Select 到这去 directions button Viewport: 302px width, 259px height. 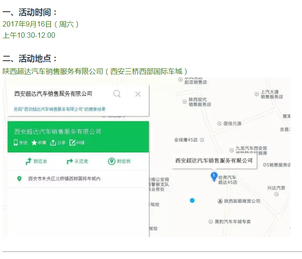click(36, 161)
